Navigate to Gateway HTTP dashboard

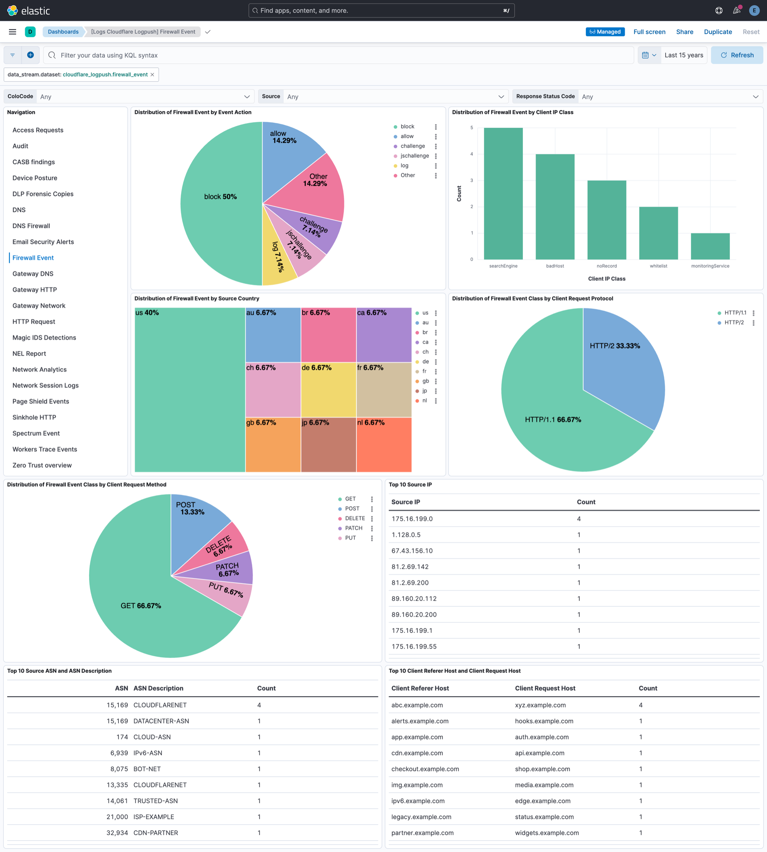click(x=35, y=290)
